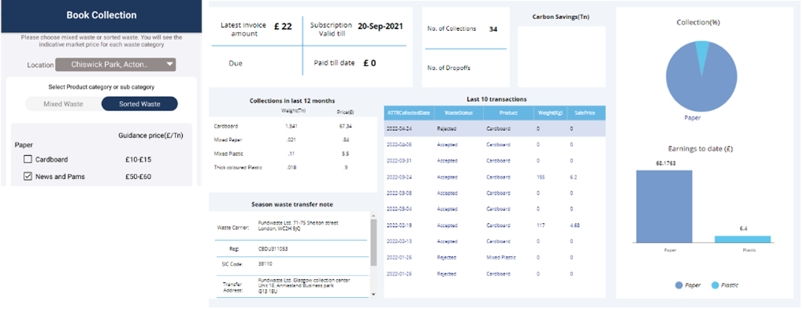Viewport: 803px width, 309px height.
Task: Select the Sorted Waste option
Action: point(139,104)
